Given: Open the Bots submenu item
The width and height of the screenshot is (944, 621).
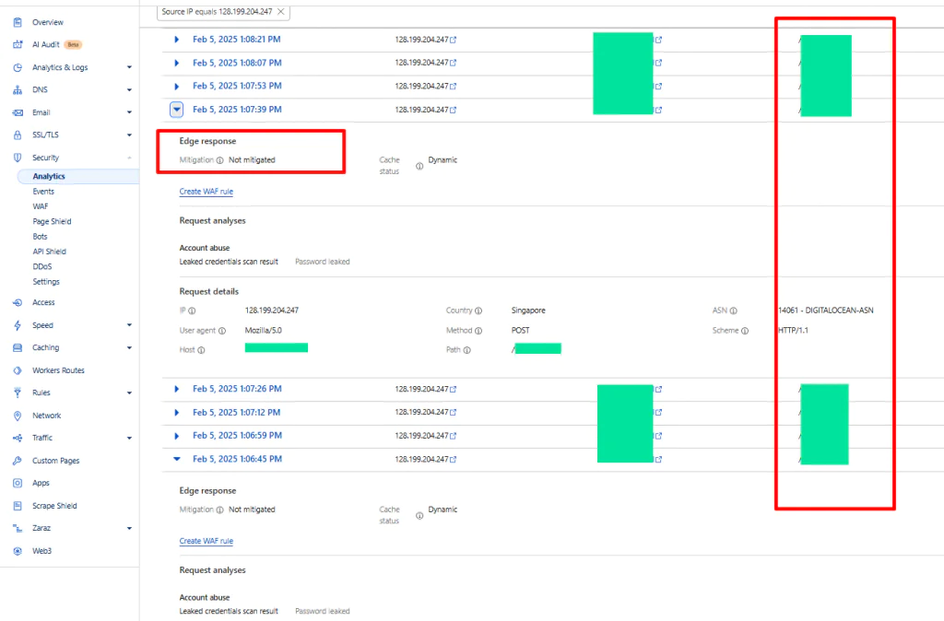Looking at the screenshot, I should tap(40, 237).
